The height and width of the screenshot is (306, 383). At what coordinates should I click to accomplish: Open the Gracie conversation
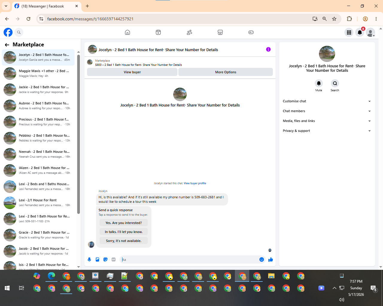[x=38, y=235]
